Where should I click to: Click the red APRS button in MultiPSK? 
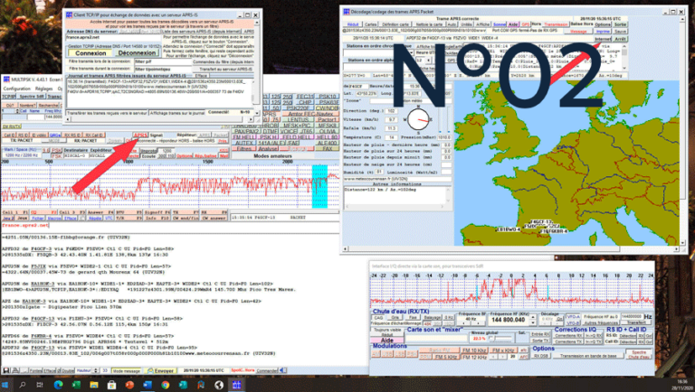pyautogui.click(x=140, y=135)
